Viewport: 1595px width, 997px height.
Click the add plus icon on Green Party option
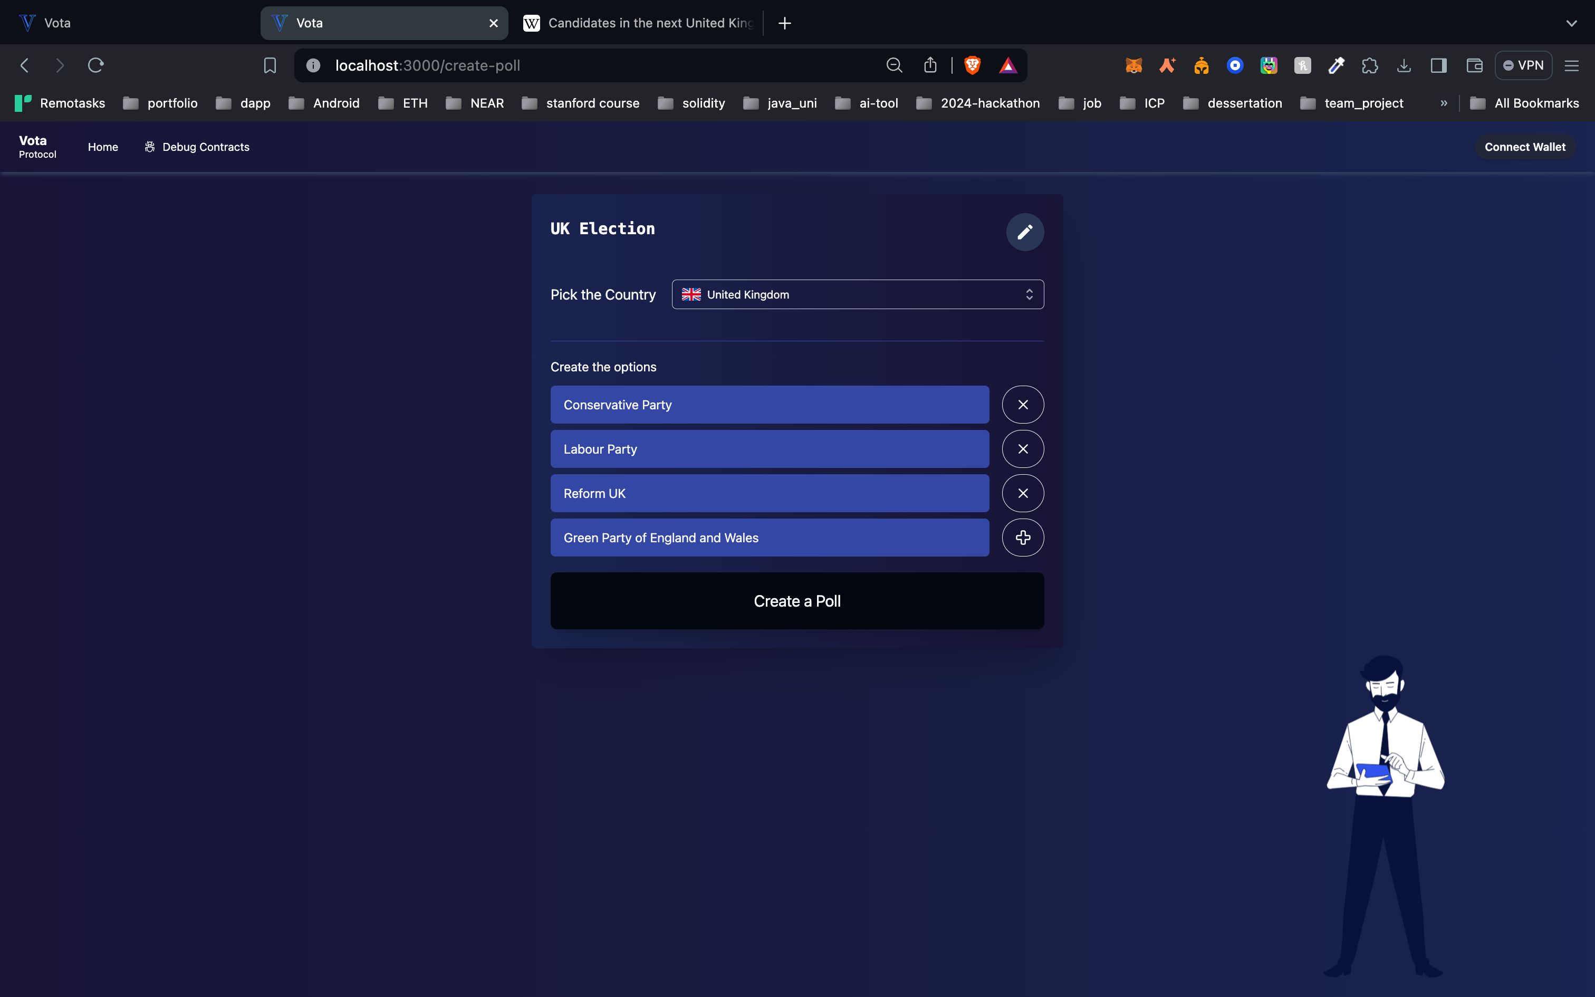pos(1022,536)
